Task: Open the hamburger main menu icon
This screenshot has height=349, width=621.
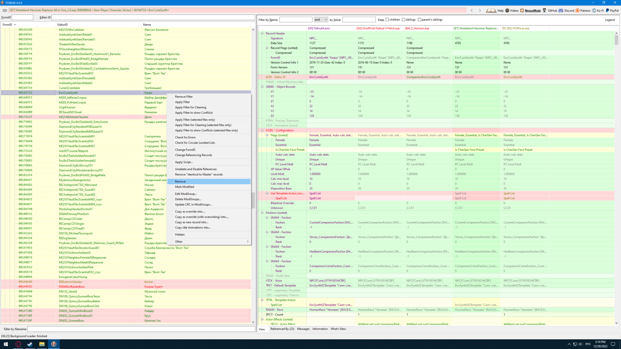Action: point(5,10)
